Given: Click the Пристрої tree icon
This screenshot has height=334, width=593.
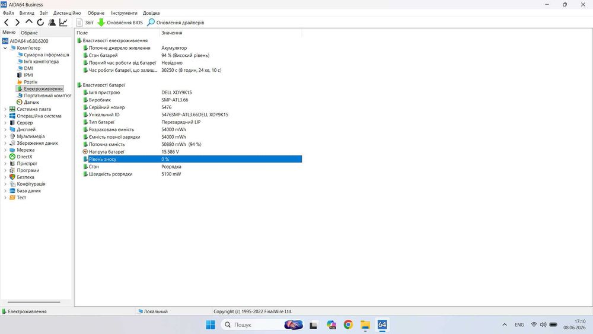Looking at the screenshot, I should coord(12,164).
